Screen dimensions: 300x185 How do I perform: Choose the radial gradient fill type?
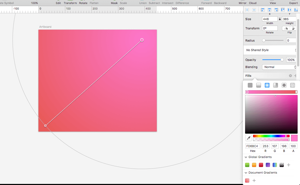(x=267, y=85)
